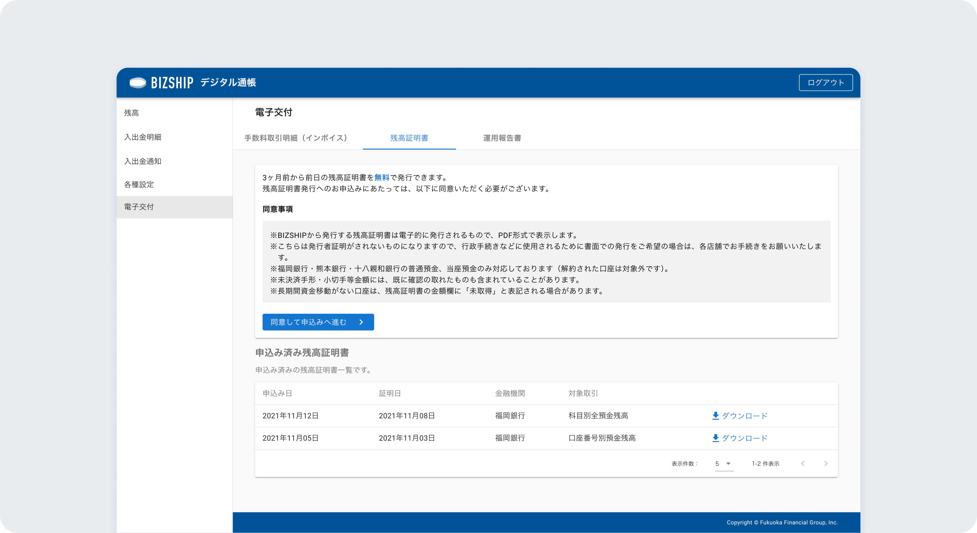Click the 2021年11月03日 certificate date cell
This screenshot has width=977, height=533.
[407, 438]
